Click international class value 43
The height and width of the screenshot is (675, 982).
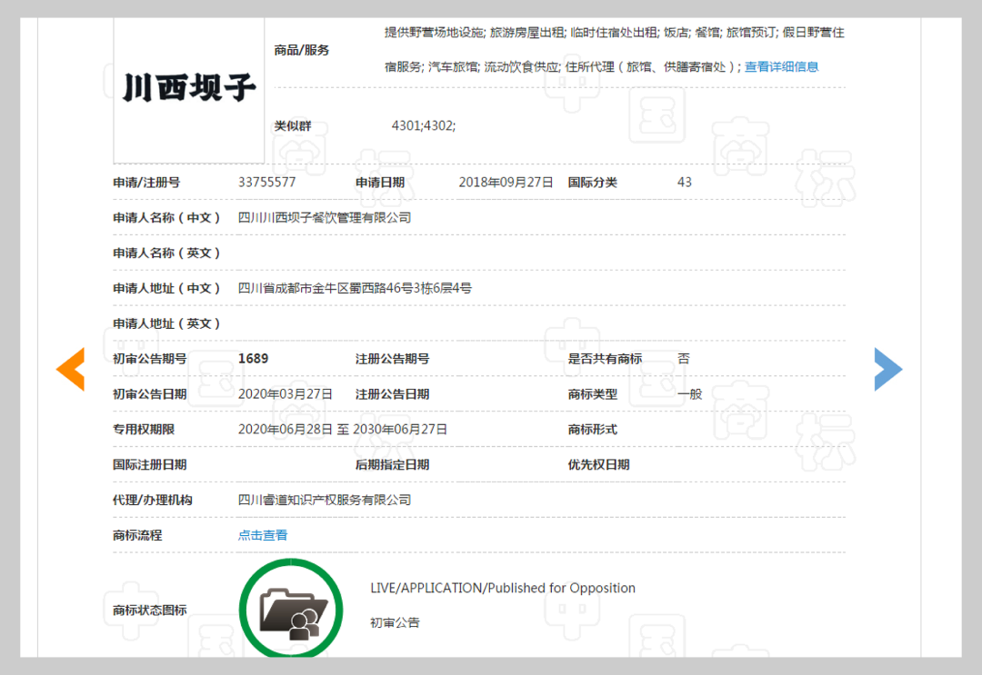click(x=685, y=183)
